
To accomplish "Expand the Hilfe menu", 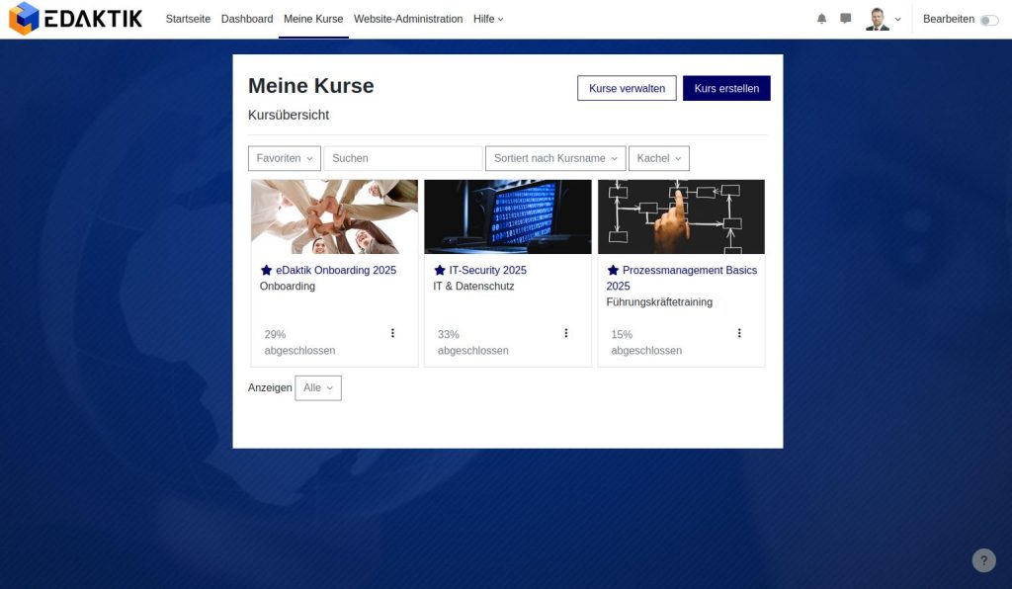I will pyautogui.click(x=488, y=19).
